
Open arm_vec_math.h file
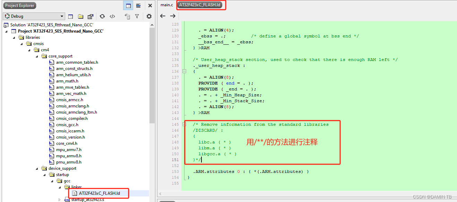(71, 94)
